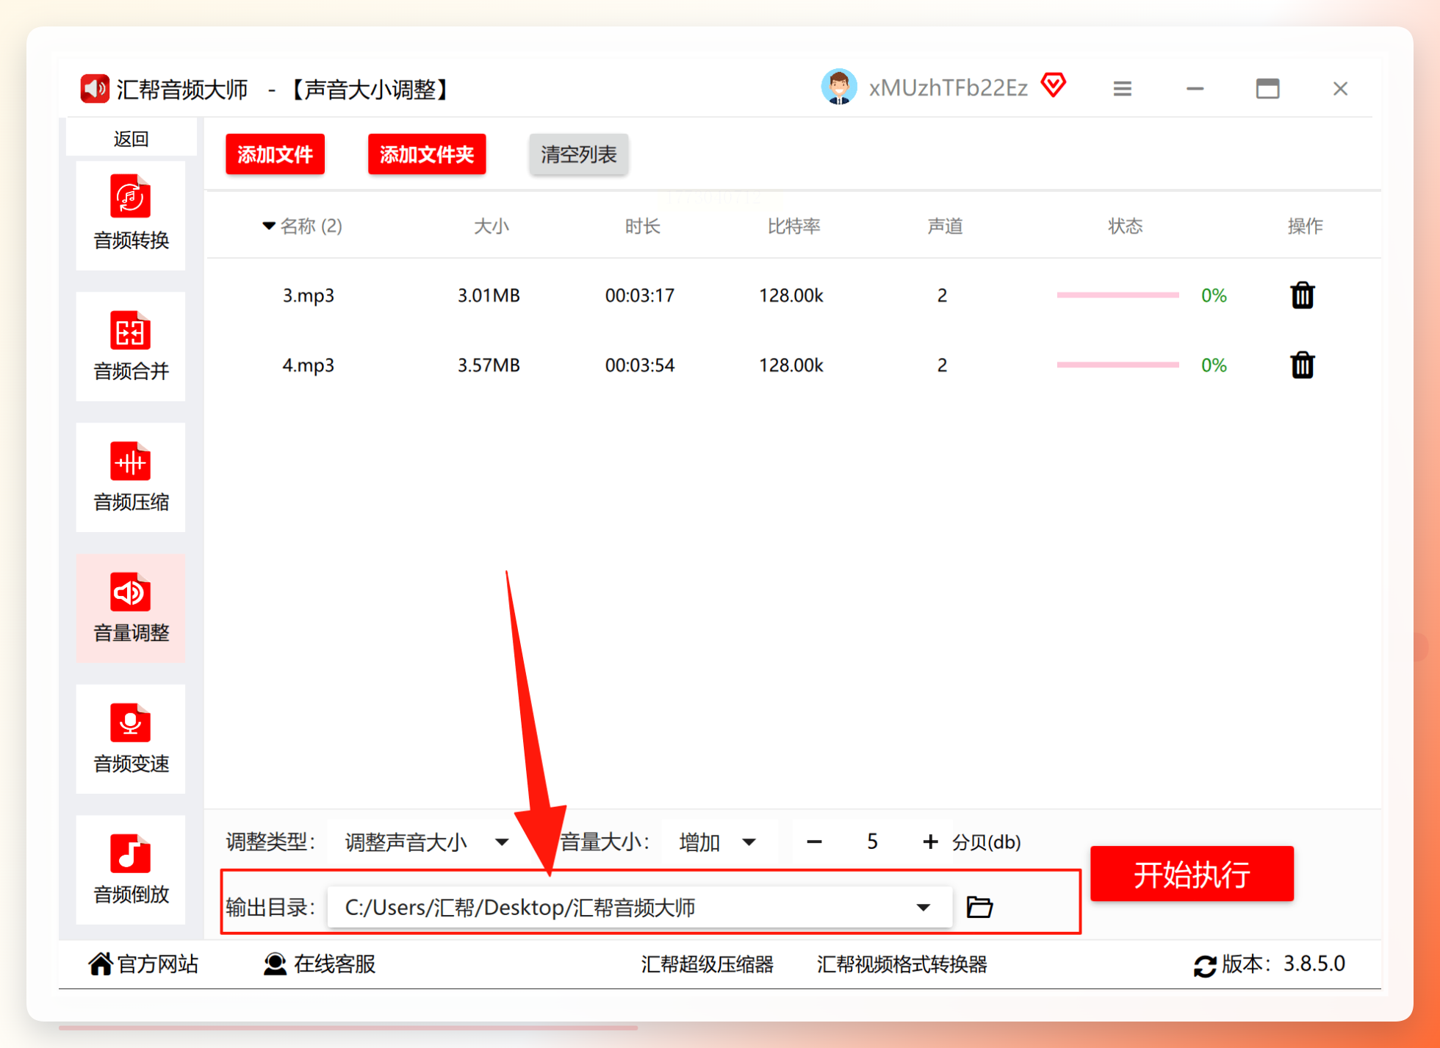Delete 3.mp3 with its trash icon
The width and height of the screenshot is (1440, 1048).
[1302, 295]
